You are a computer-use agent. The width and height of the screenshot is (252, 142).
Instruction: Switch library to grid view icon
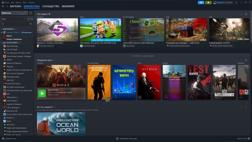coord(31,13)
